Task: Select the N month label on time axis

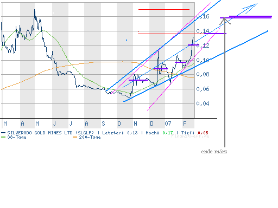Action: pos(135,123)
